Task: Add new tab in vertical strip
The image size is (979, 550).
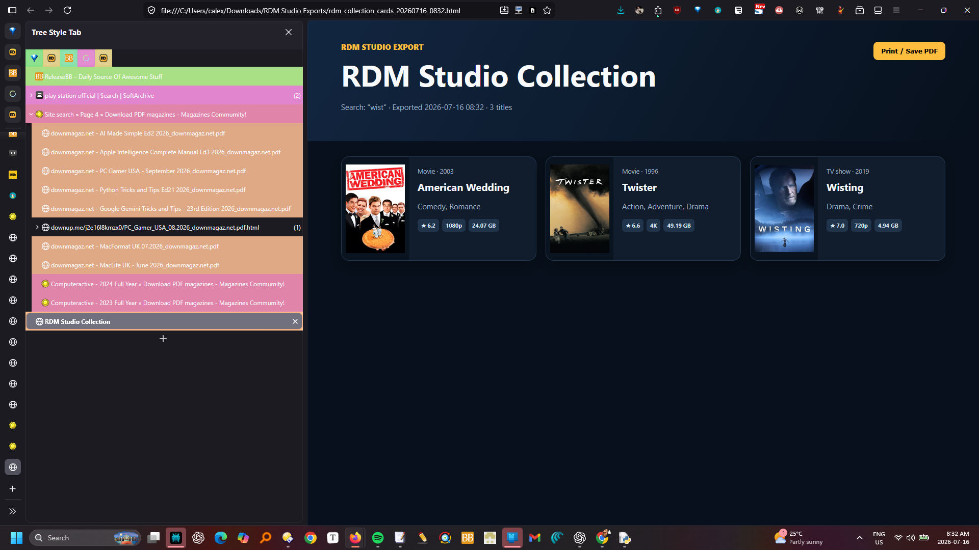Action: [x=13, y=489]
